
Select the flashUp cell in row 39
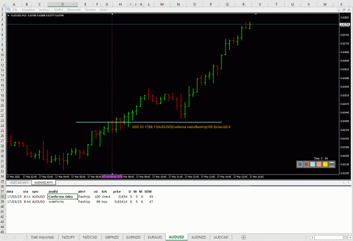84,201
